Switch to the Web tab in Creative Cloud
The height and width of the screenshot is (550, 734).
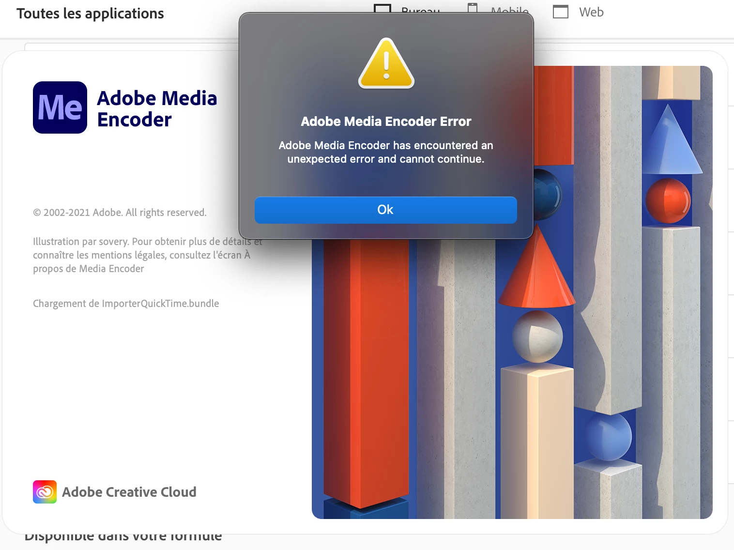pyautogui.click(x=579, y=12)
